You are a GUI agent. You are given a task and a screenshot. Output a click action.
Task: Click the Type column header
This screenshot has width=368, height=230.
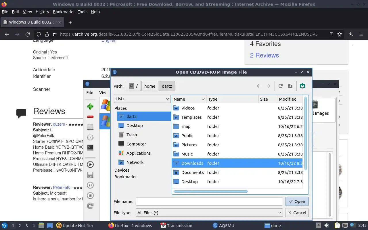(x=232, y=99)
